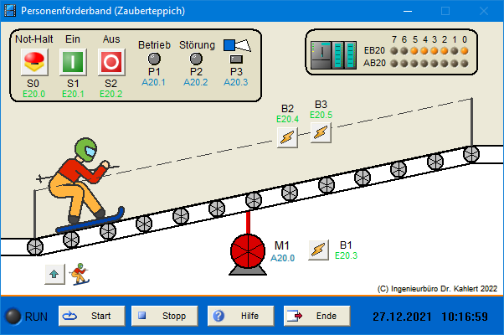The image size is (504, 335).
Task: Click Ende to exit the simulation
Action: point(316,316)
